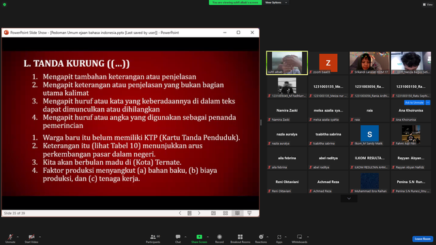The height and width of the screenshot is (245, 436).
Task: Open the more-options button on Ana Khoirunisa tile
Action: point(428,103)
